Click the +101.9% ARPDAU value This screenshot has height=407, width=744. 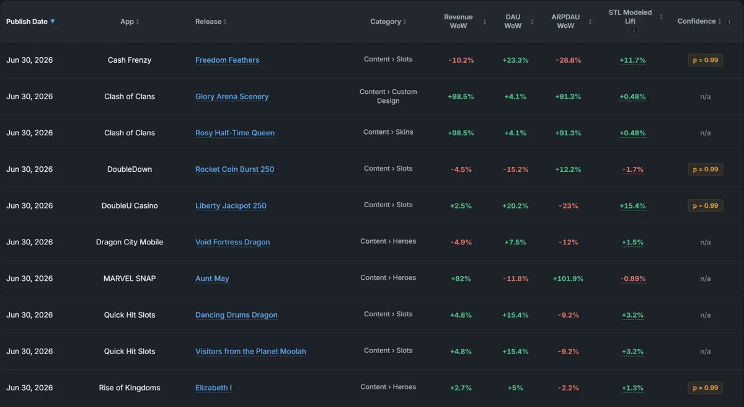(x=568, y=279)
